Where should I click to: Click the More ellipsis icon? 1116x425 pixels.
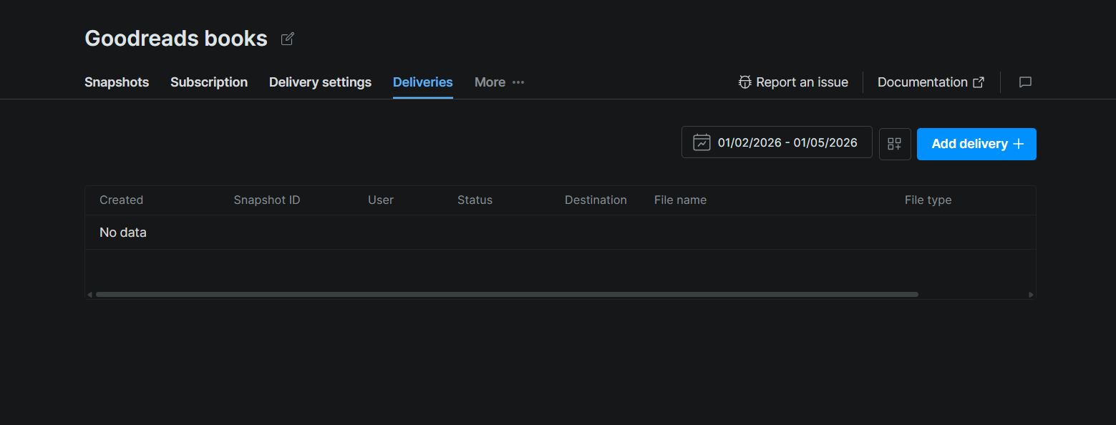coord(518,82)
